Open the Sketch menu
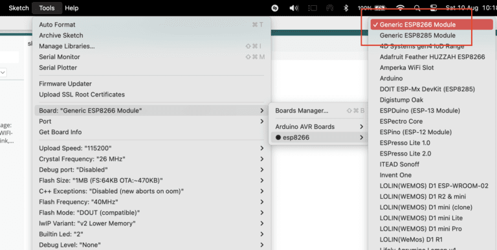This screenshot has width=497, height=250. pos(19,8)
